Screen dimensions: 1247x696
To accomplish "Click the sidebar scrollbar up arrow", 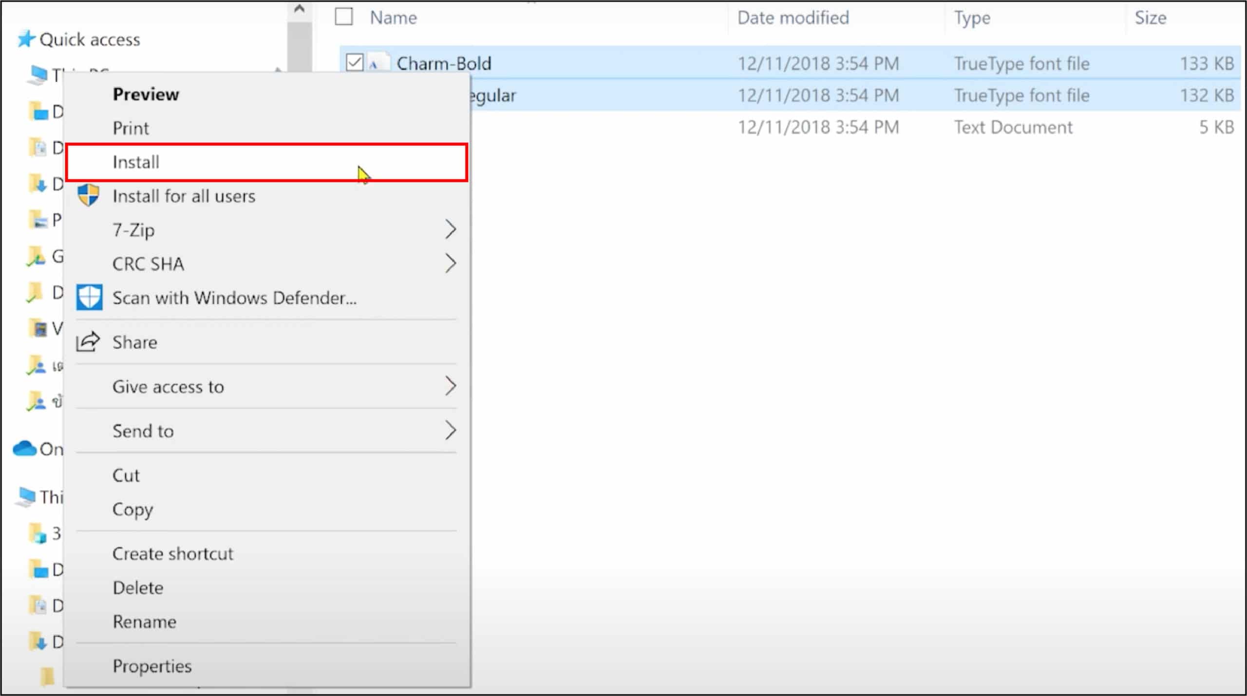I will (x=300, y=9).
